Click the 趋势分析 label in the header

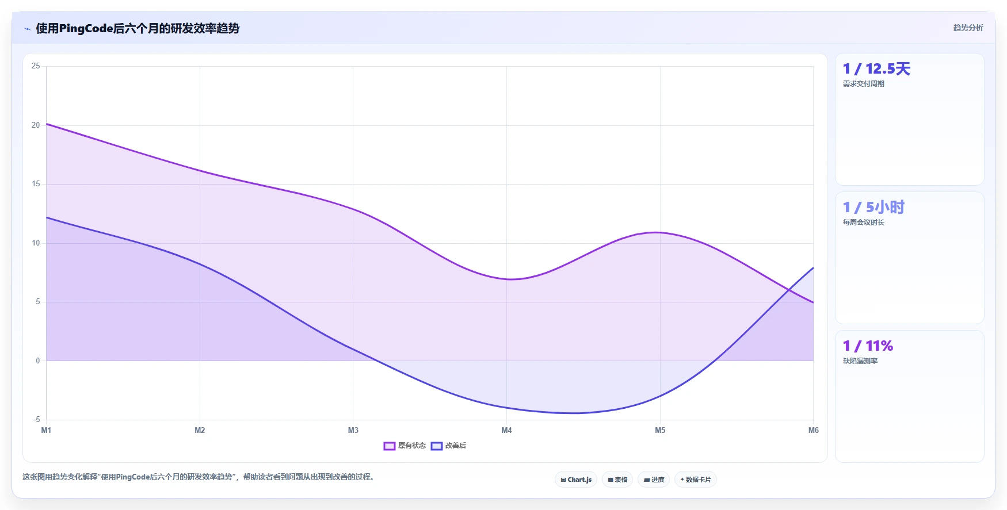(x=968, y=28)
